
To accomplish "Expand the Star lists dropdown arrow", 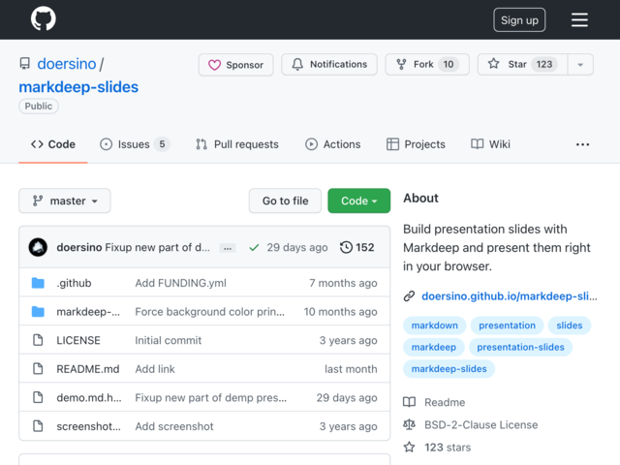I will click(580, 65).
